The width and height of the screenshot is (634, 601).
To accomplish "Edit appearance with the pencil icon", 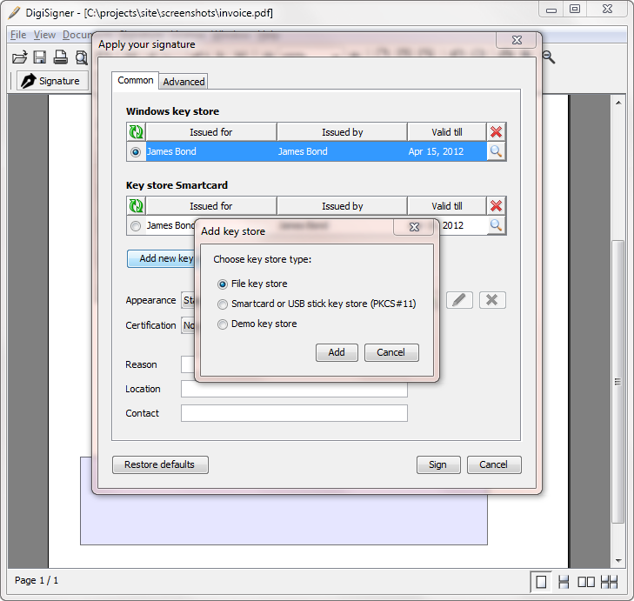I will tap(459, 300).
